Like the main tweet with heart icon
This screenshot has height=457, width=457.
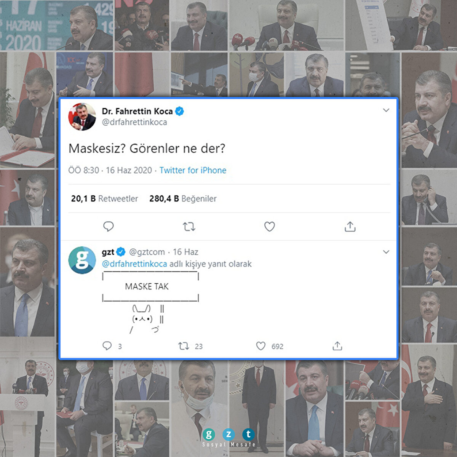(x=270, y=227)
